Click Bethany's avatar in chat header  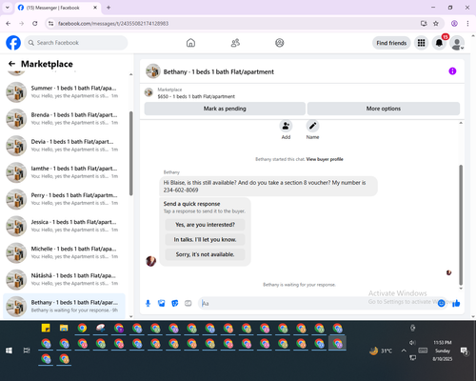coord(153,71)
